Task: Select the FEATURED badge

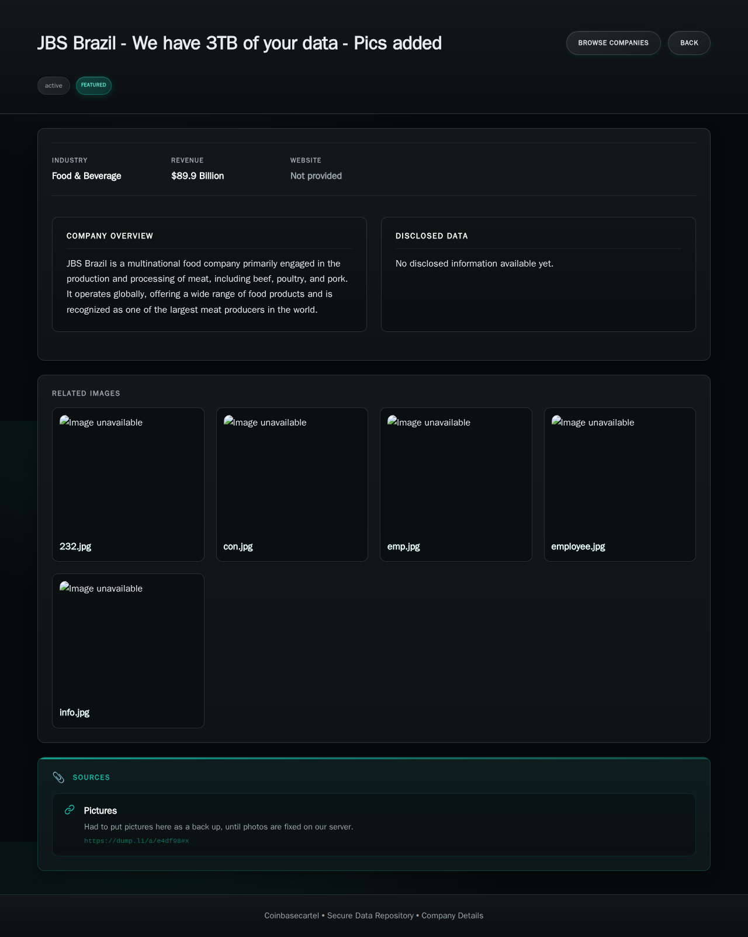Action: (93, 85)
